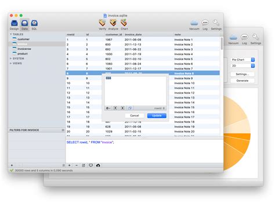The image size is (275, 217).
Task: Switch to the Design view icon
Action: click(15, 23)
